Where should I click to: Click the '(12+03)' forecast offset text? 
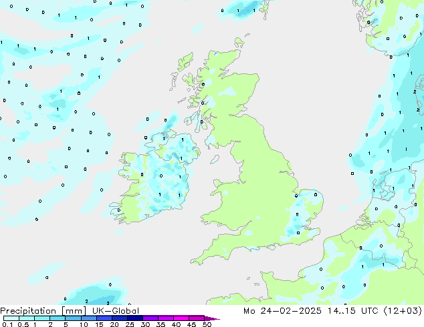click(403, 311)
